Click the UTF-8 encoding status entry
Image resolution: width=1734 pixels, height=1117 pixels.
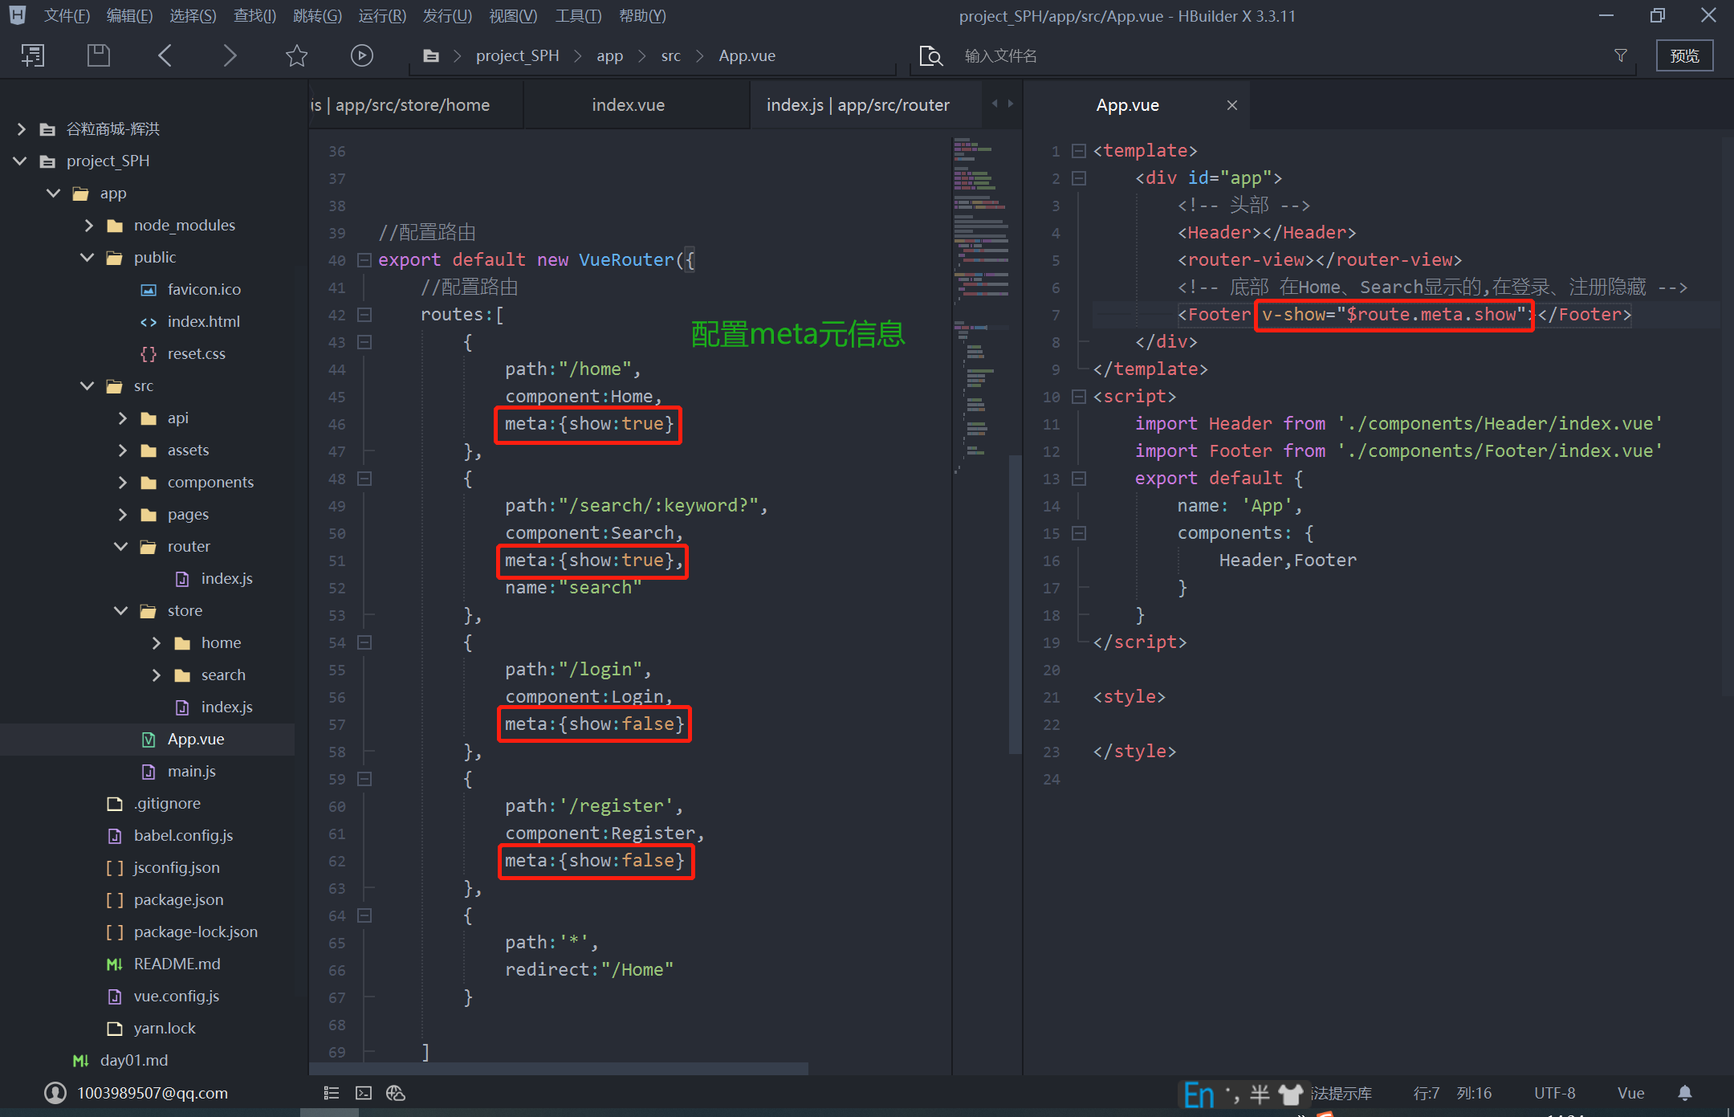point(1554,1093)
